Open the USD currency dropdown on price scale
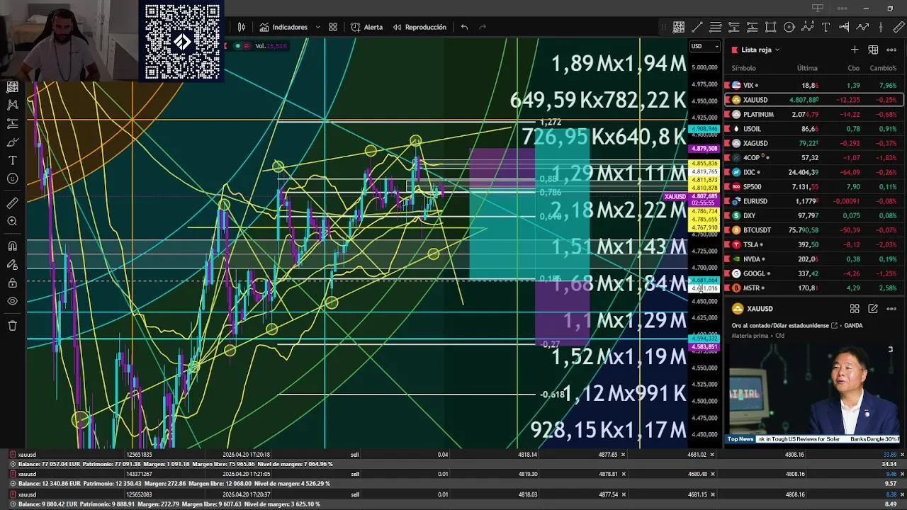The height and width of the screenshot is (510, 907). [x=704, y=47]
